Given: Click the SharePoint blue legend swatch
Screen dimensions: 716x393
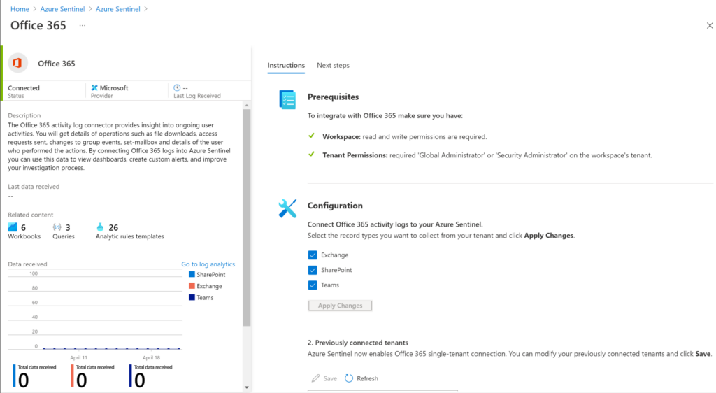Looking at the screenshot, I should point(191,275).
